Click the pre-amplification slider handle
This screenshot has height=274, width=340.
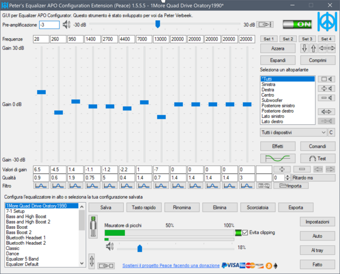point(158,24)
